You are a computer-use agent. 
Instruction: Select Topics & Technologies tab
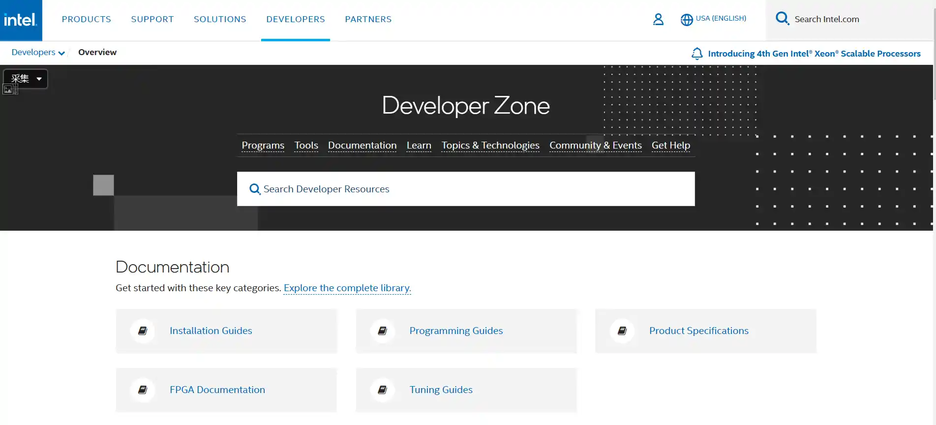point(490,146)
